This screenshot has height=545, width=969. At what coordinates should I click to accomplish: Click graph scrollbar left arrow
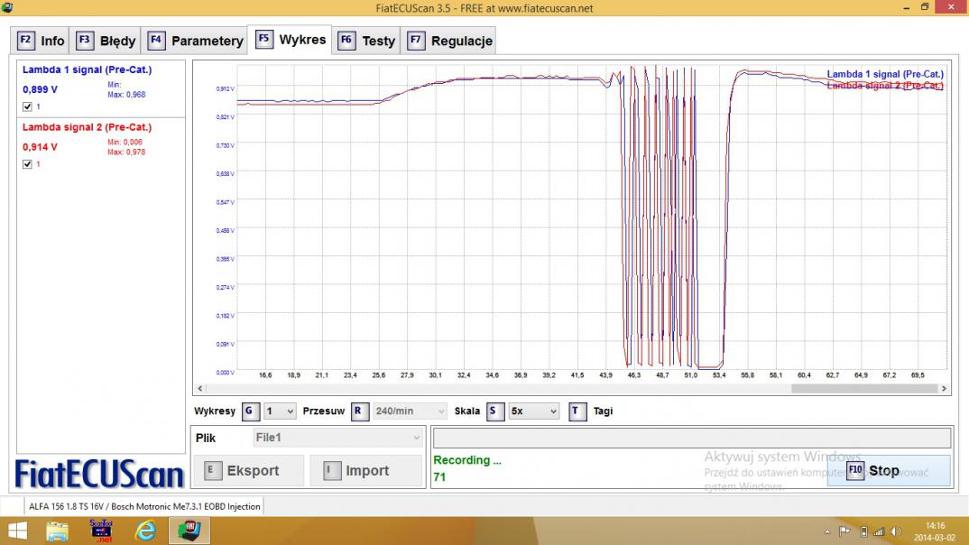[x=199, y=389]
